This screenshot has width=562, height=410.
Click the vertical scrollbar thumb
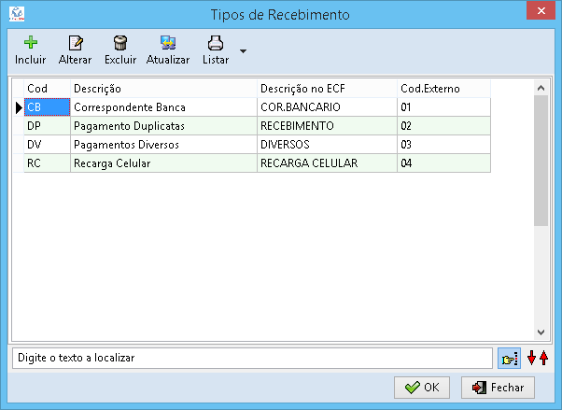[541, 161]
